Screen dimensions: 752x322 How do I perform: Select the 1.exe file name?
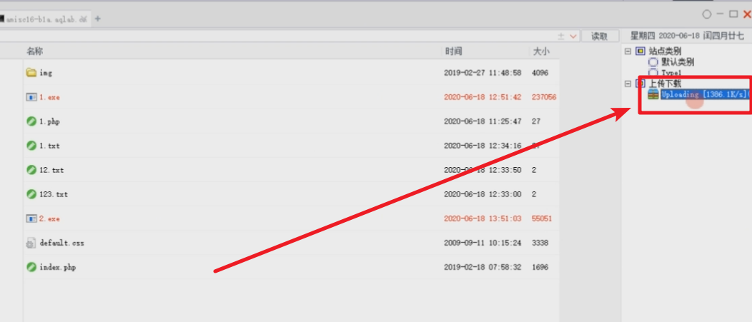49,97
